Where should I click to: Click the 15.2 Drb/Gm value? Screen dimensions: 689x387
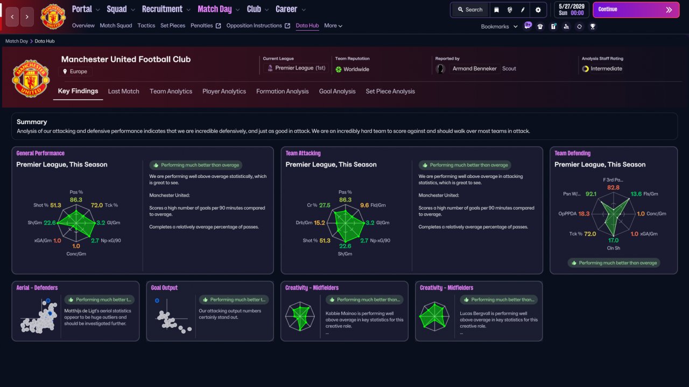tap(320, 223)
